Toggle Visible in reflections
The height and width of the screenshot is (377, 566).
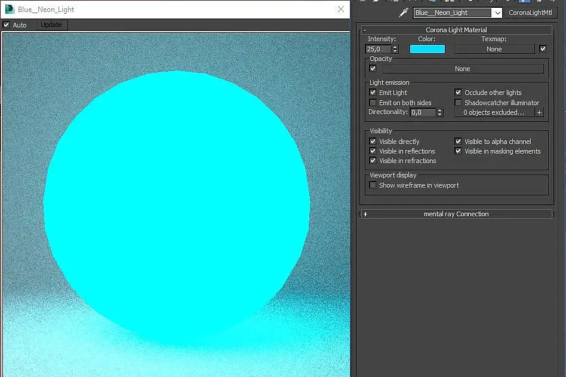373,151
